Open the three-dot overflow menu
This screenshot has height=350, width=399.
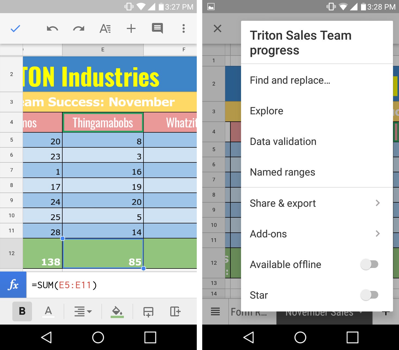184,28
